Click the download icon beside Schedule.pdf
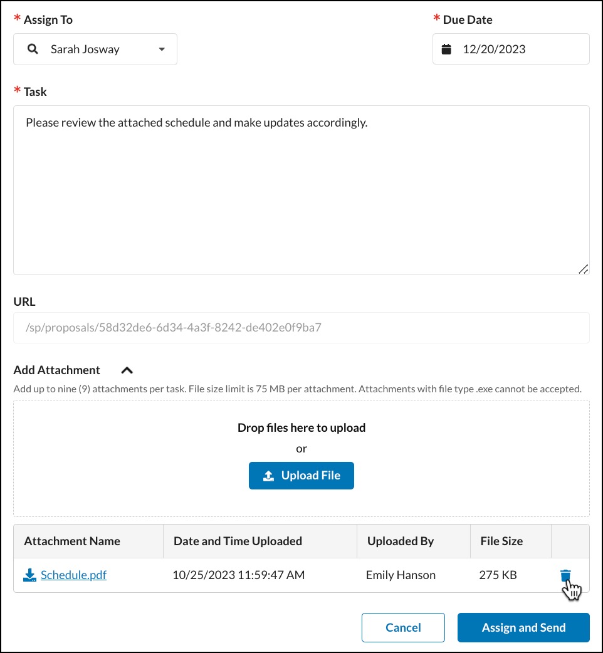The width and height of the screenshot is (603, 653). pyautogui.click(x=29, y=575)
